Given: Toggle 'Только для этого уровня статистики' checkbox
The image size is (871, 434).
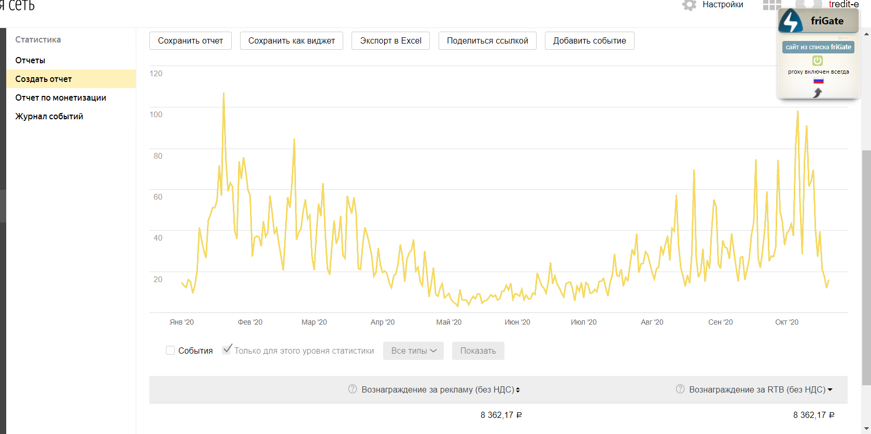Looking at the screenshot, I should click(227, 350).
